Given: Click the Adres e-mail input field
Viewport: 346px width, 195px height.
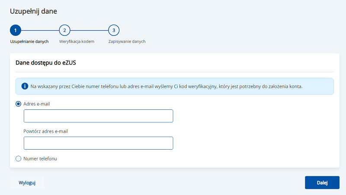Looking at the screenshot, I should (x=99, y=116).
